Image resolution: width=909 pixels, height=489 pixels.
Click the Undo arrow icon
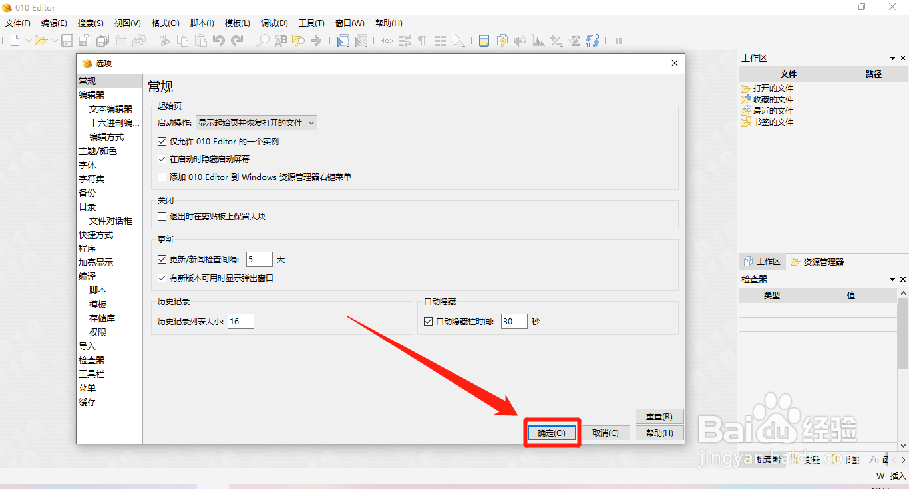pos(219,41)
